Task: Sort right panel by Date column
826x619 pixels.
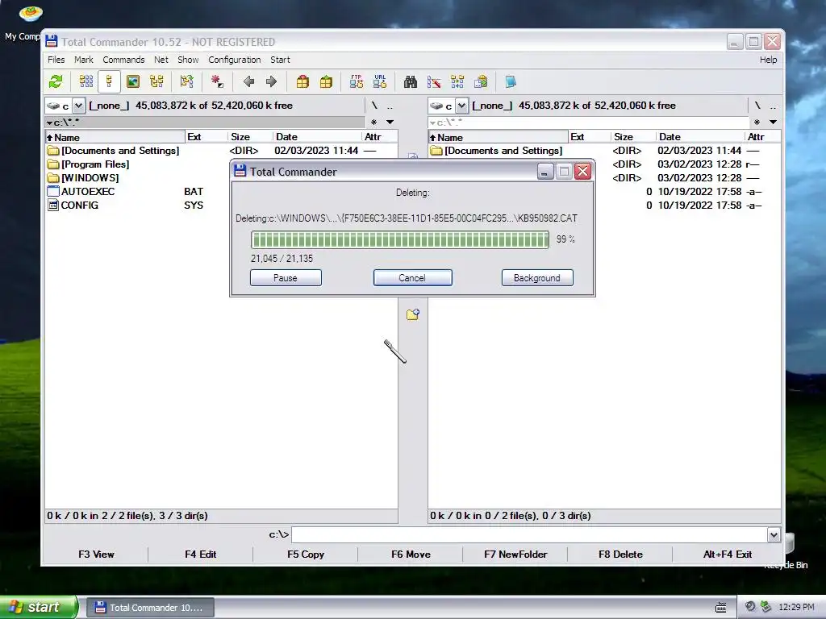Action: click(x=700, y=137)
